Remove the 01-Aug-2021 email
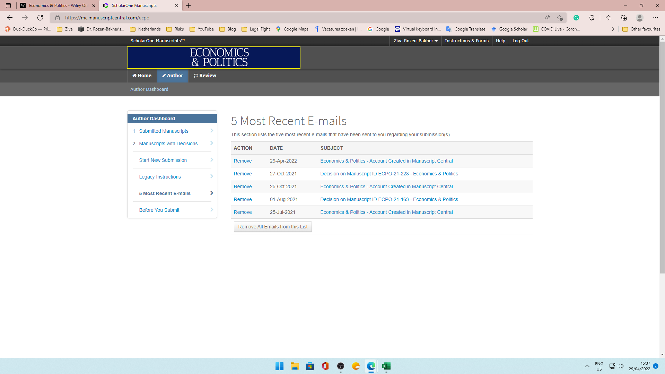 tap(243, 199)
